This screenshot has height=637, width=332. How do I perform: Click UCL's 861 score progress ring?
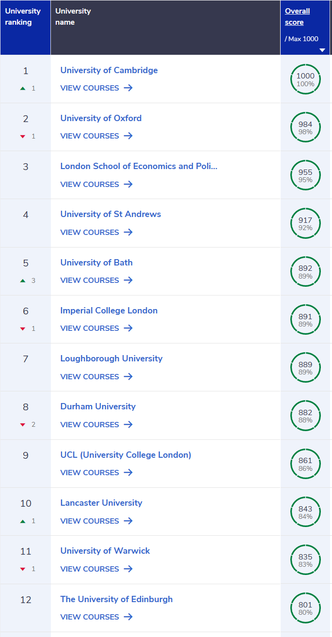(305, 464)
